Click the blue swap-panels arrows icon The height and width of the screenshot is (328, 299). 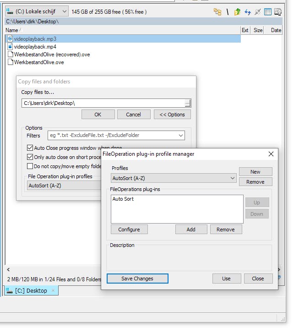click(x=248, y=12)
